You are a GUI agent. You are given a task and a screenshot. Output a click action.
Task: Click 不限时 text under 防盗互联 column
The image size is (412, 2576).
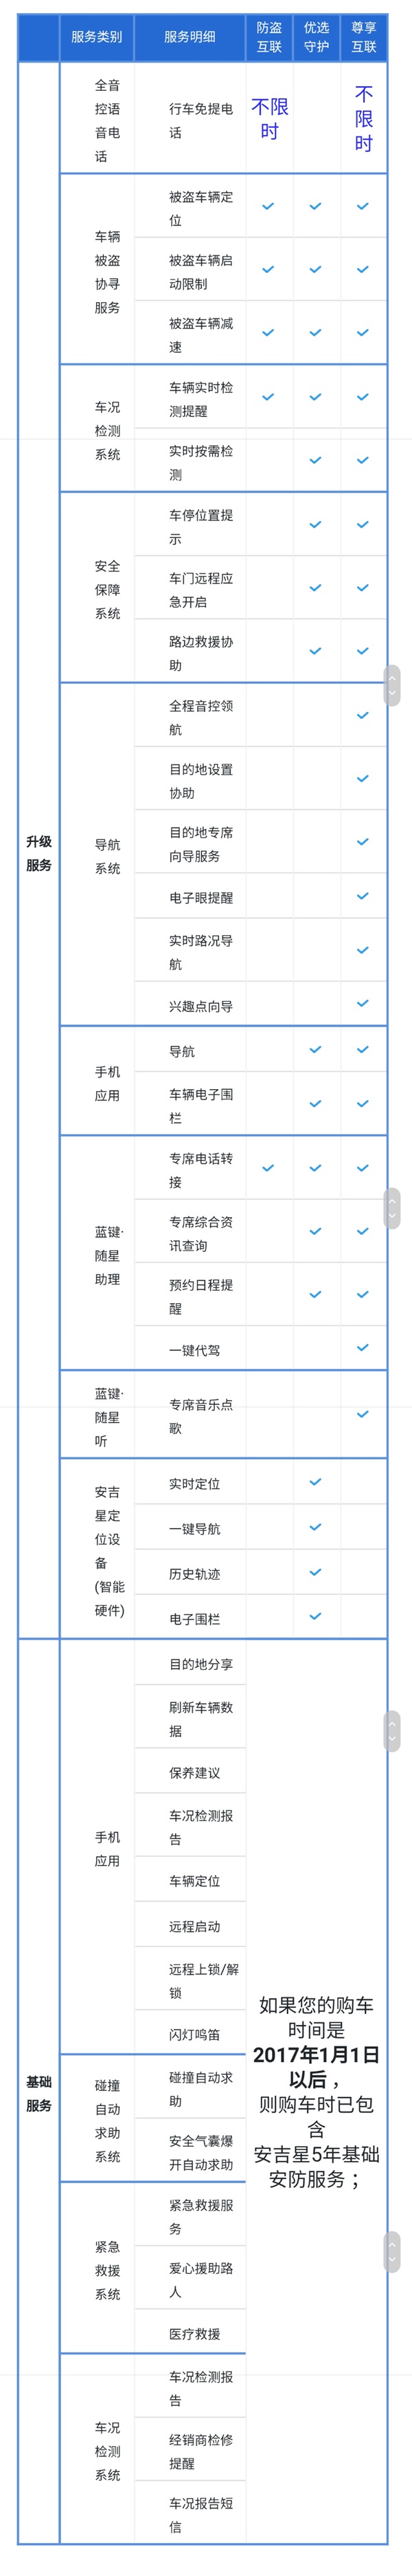click(269, 119)
